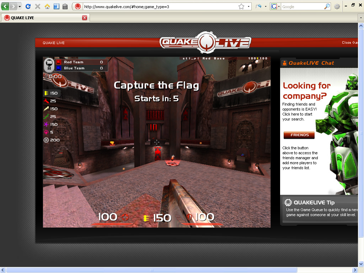Screen dimensions: 364x273
Task: Go to the browser Home page icon
Action: [47, 6]
